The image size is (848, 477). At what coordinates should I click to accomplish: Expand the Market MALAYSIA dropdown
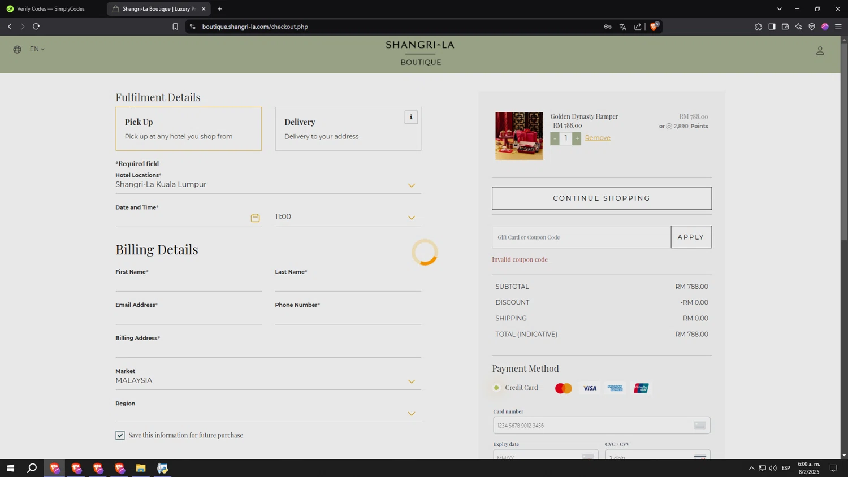coord(268,381)
